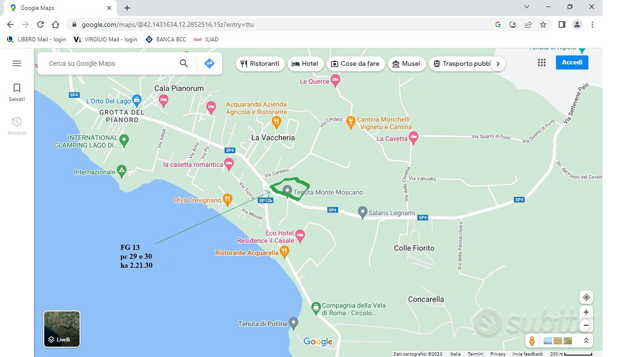
Task: Open the Google apps grid
Action: point(542,62)
